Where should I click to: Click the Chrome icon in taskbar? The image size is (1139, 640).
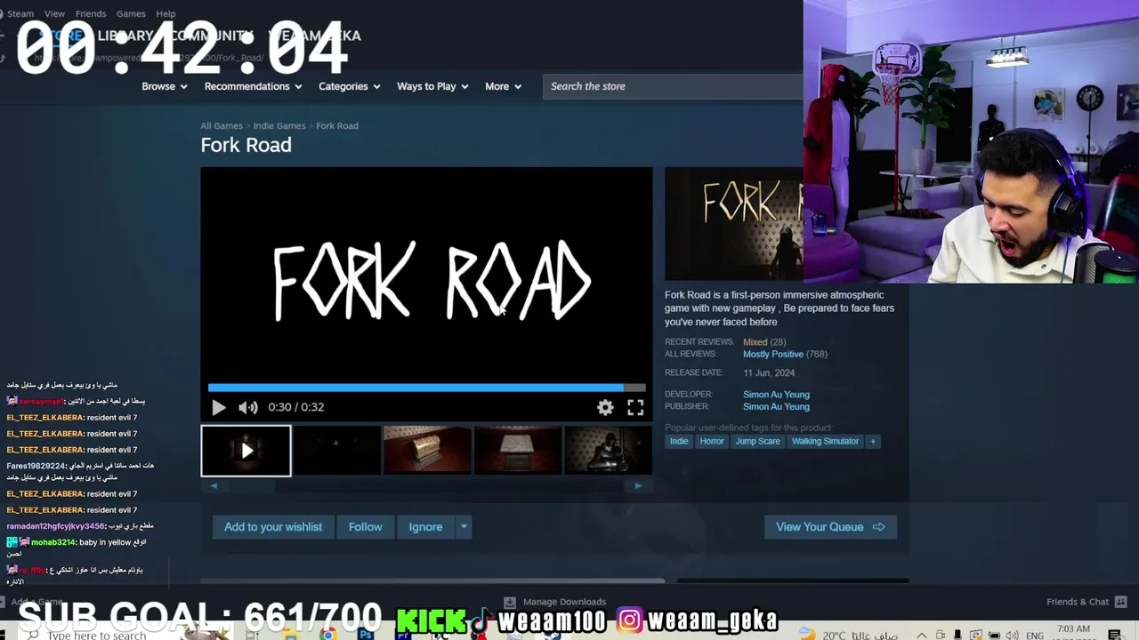click(x=328, y=634)
